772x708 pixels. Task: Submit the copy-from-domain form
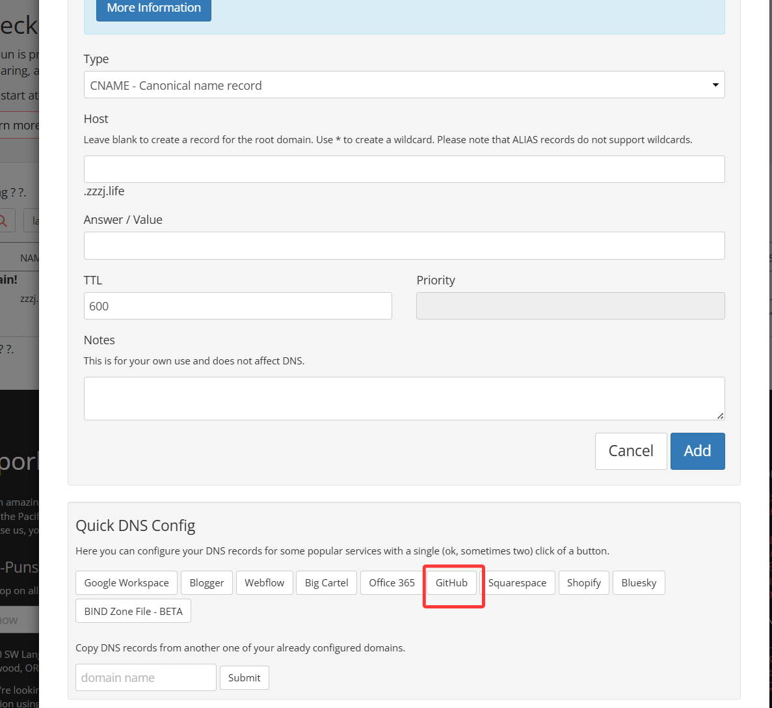coord(244,677)
